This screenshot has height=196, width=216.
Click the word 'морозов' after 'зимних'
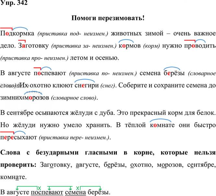[x=37, y=98]
